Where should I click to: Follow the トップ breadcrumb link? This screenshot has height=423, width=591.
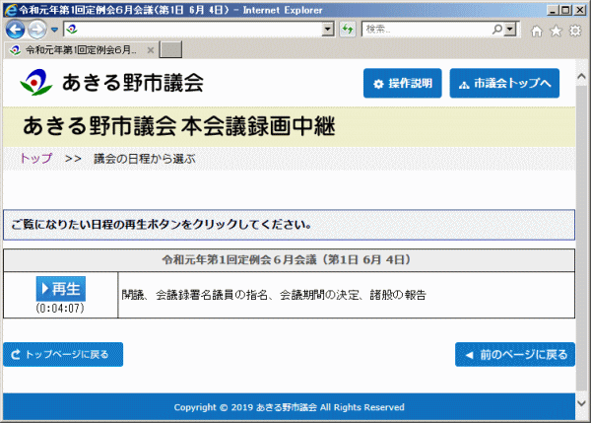coord(36,159)
